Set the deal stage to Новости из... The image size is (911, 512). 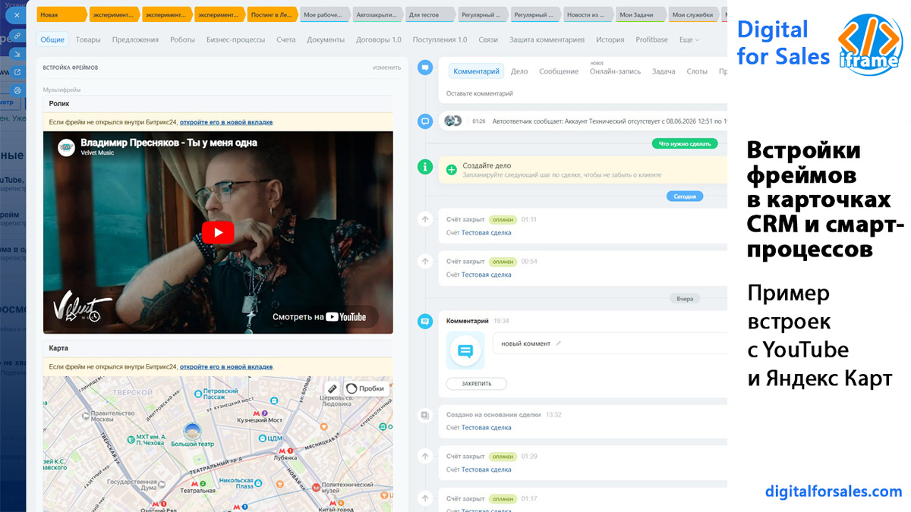(x=588, y=14)
